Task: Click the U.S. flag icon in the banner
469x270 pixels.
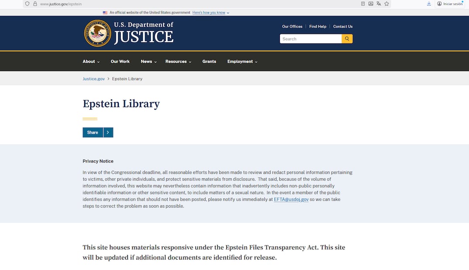Action: (x=105, y=12)
